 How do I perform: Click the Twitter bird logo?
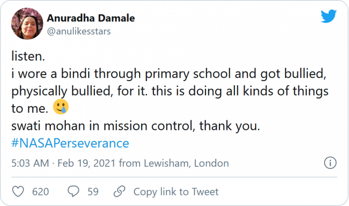click(x=329, y=17)
